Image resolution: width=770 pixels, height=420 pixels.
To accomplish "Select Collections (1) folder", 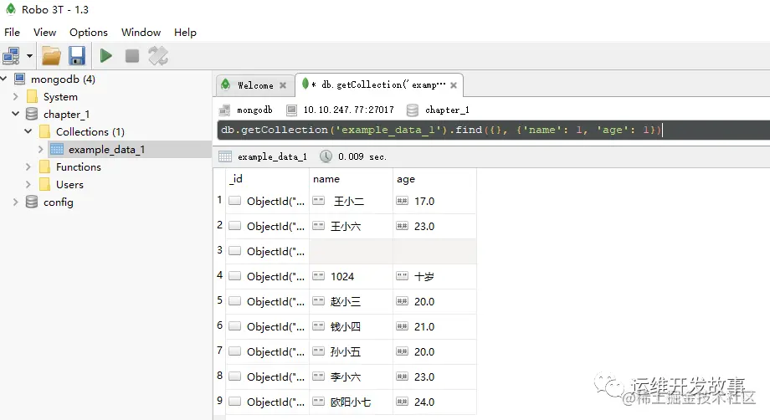I will click(90, 132).
